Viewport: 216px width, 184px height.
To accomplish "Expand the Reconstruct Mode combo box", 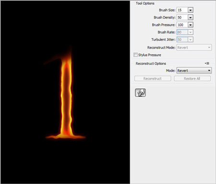I will click(194, 48).
